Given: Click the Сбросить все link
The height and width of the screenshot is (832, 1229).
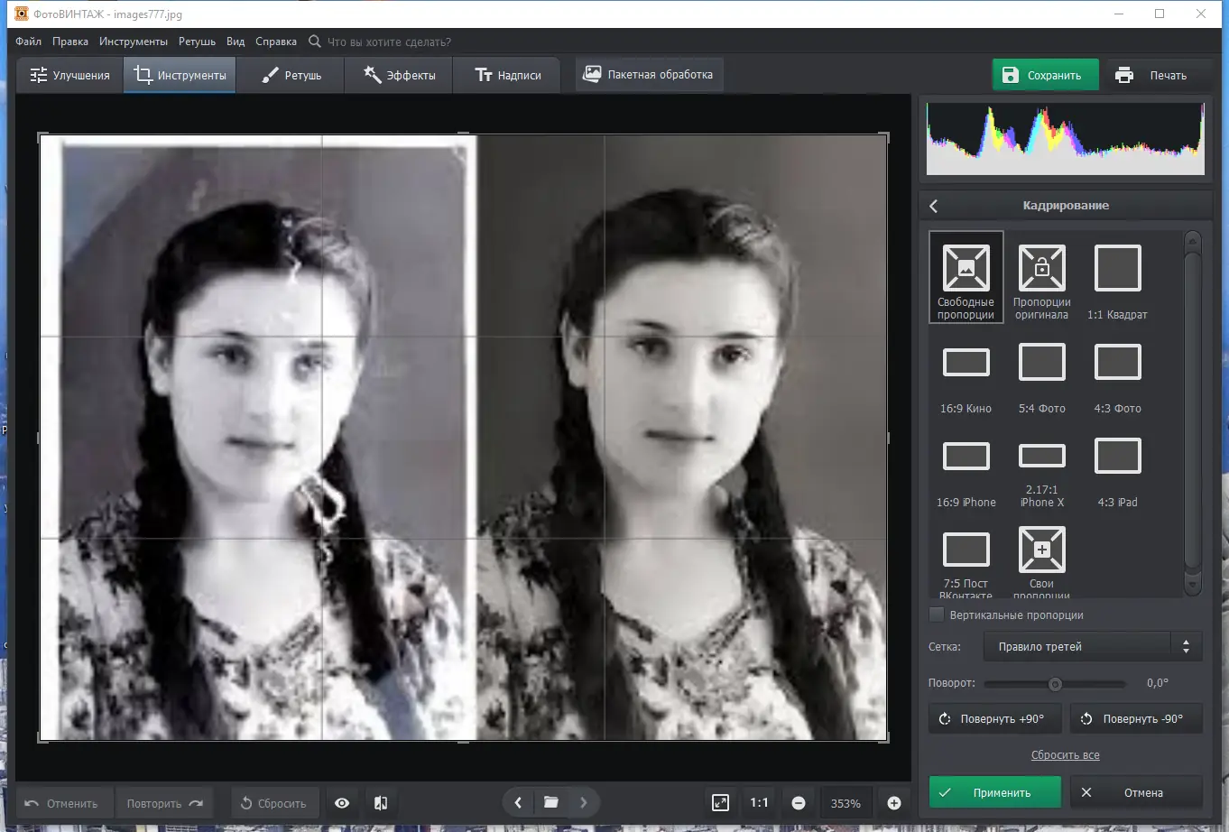Looking at the screenshot, I should click(x=1065, y=755).
